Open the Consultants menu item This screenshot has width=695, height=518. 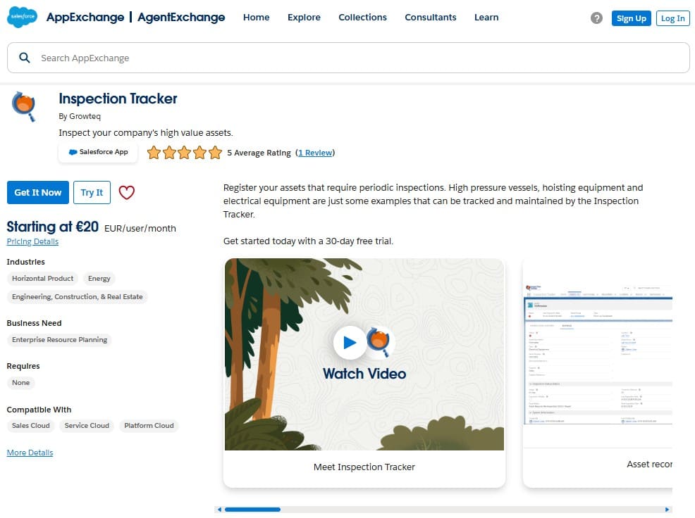click(431, 18)
